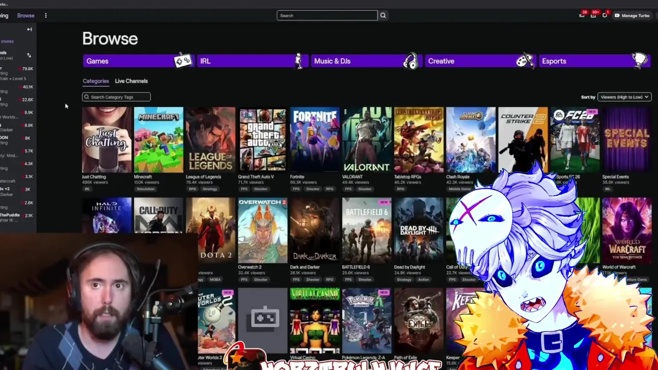Open the Esports browse banner
The image size is (658, 370).
click(x=594, y=61)
